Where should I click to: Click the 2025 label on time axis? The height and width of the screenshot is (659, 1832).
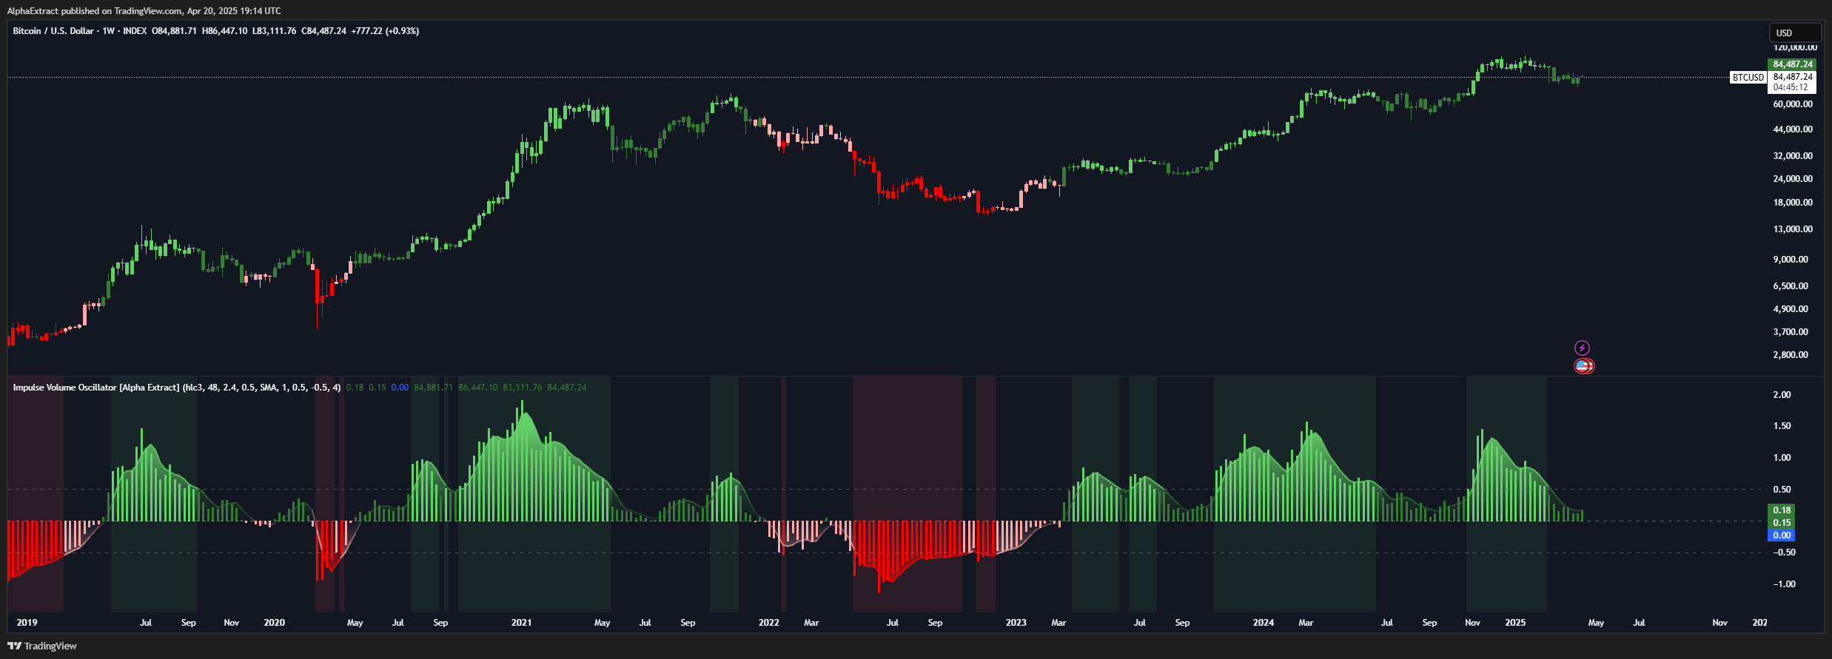tap(1515, 623)
